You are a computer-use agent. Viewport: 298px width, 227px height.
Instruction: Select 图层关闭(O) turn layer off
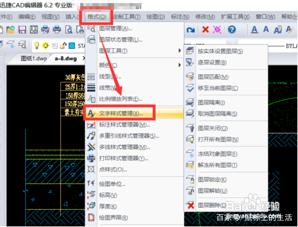point(213,128)
